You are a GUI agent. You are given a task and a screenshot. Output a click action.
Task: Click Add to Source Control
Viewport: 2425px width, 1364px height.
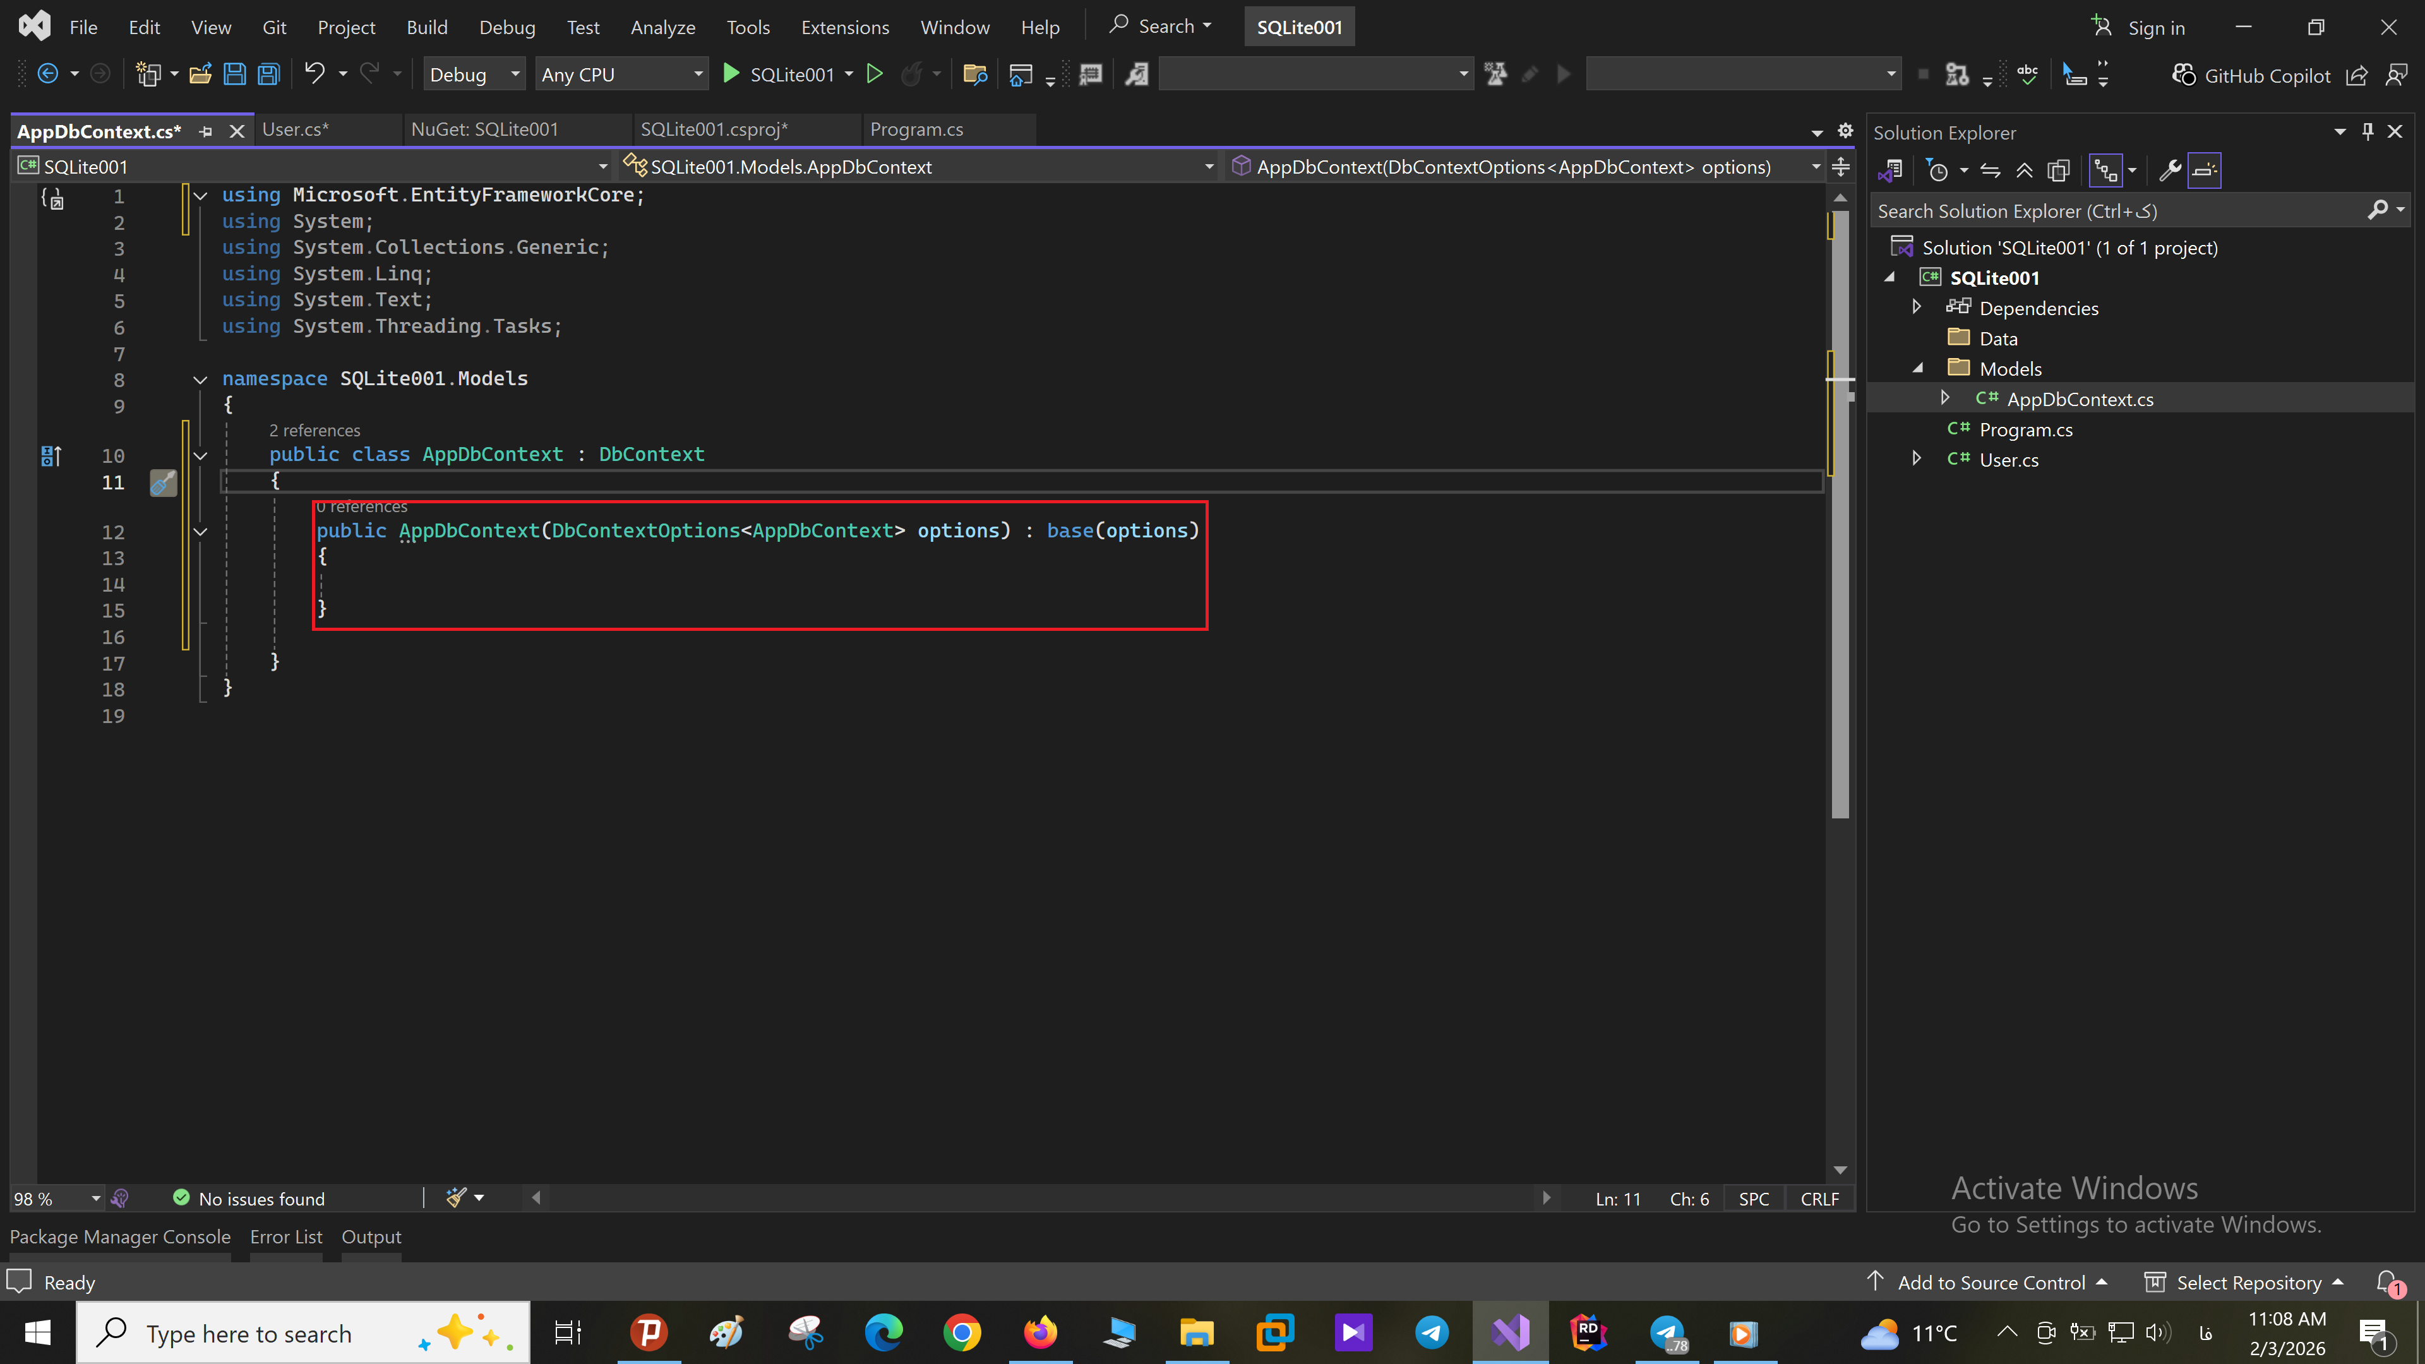pyautogui.click(x=1990, y=1282)
